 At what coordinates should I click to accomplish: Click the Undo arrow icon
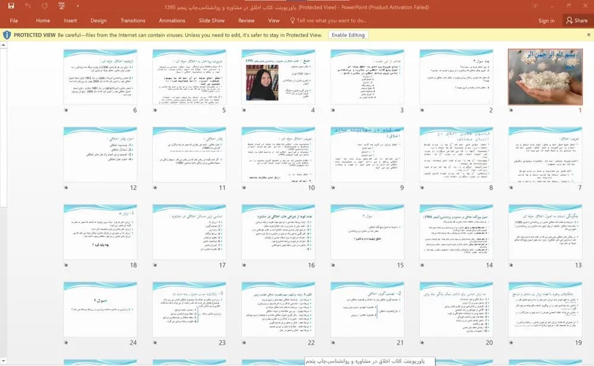[28, 6]
